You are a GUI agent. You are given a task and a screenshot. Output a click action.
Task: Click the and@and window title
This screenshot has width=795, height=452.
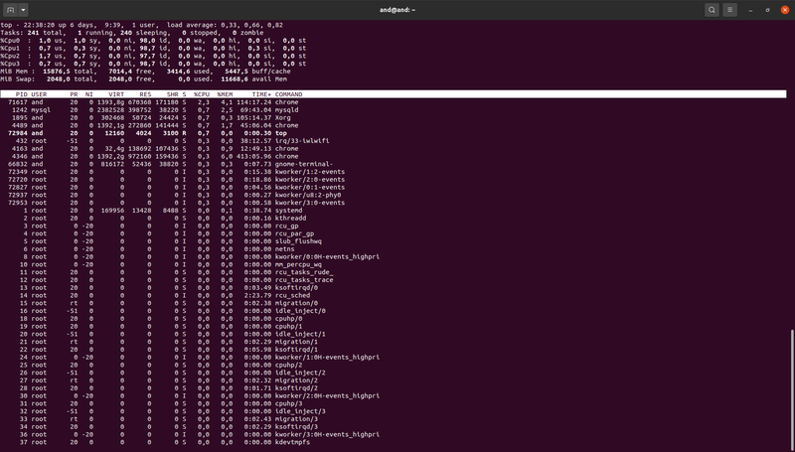(x=399, y=10)
